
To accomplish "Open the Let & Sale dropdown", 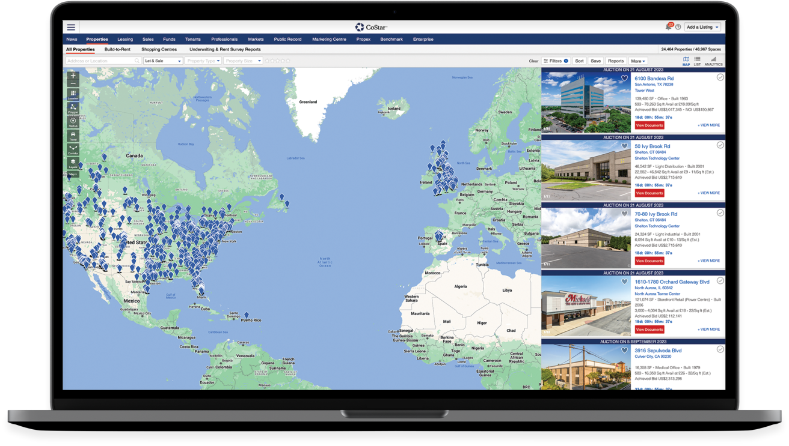I will click(x=163, y=61).
